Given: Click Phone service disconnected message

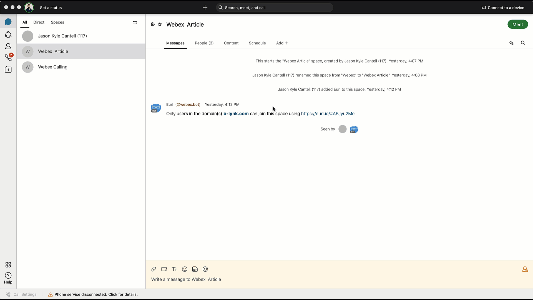Looking at the screenshot, I should [x=96, y=294].
